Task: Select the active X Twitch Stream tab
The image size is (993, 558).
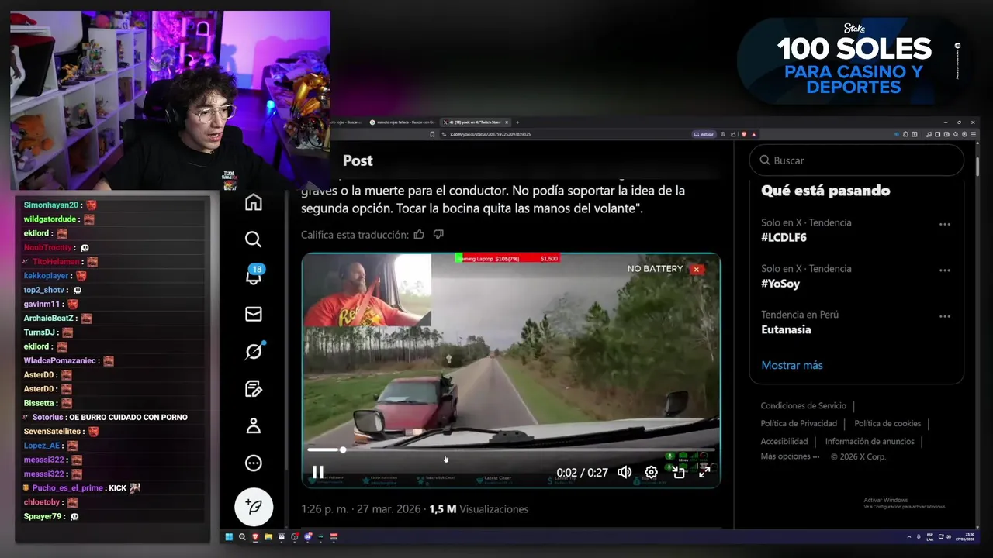Action: point(476,122)
